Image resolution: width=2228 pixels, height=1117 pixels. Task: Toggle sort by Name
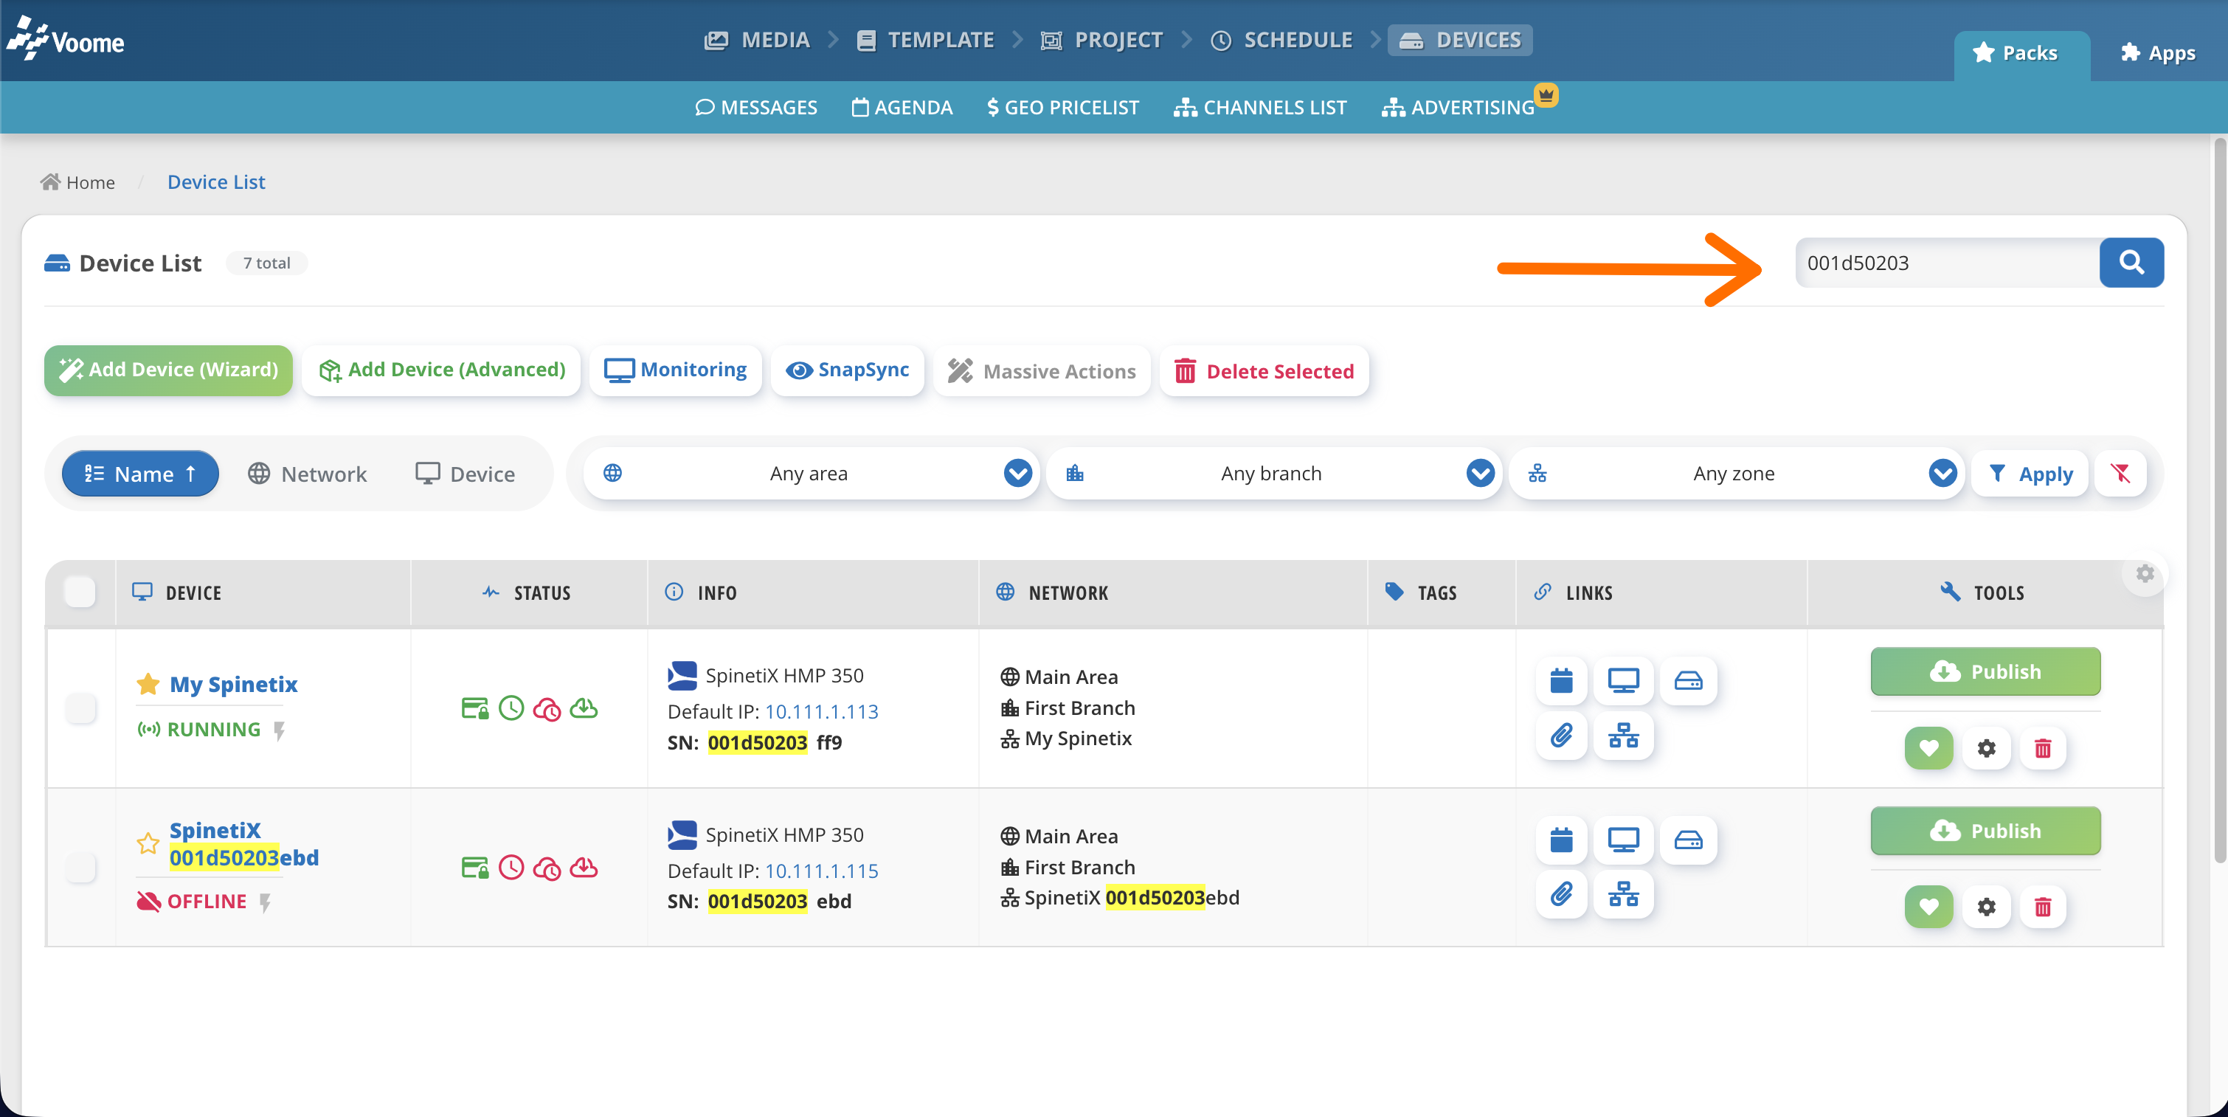tap(140, 473)
